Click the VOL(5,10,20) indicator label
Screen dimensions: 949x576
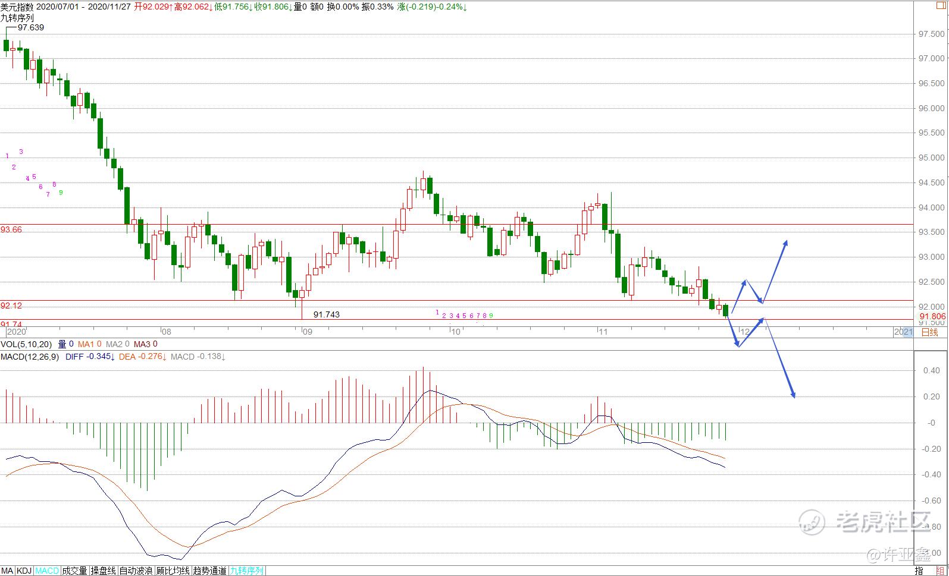point(26,344)
